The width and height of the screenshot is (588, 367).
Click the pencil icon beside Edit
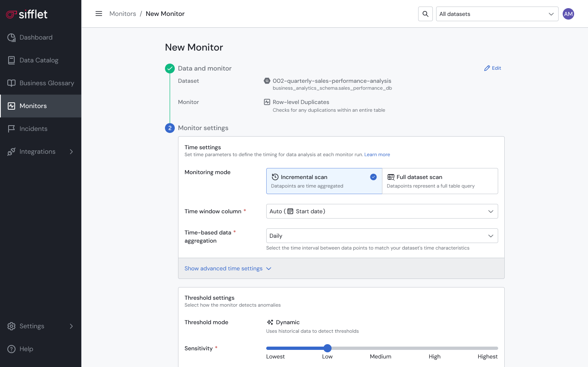[487, 68]
